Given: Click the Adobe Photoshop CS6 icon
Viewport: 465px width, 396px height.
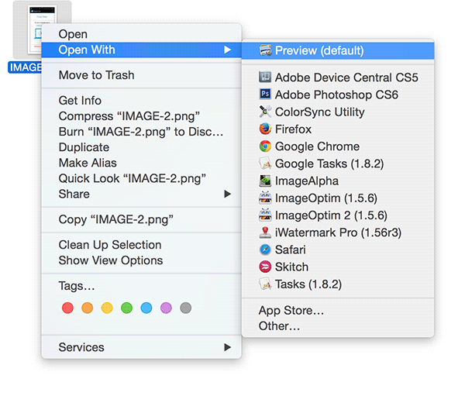Looking at the screenshot, I should tap(265, 95).
